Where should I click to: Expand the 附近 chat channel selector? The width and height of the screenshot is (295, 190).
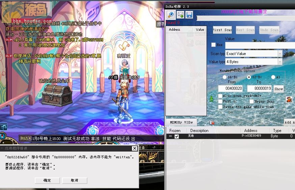coord(26,138)
